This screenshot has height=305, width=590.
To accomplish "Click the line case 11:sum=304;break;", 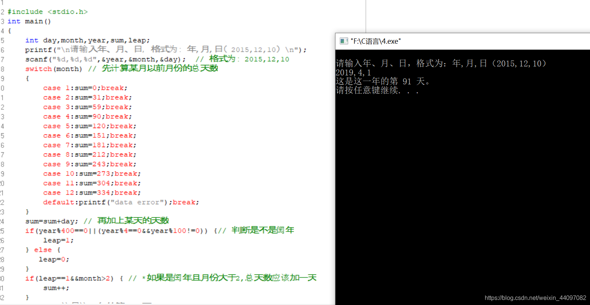I will tap(92, 183).
